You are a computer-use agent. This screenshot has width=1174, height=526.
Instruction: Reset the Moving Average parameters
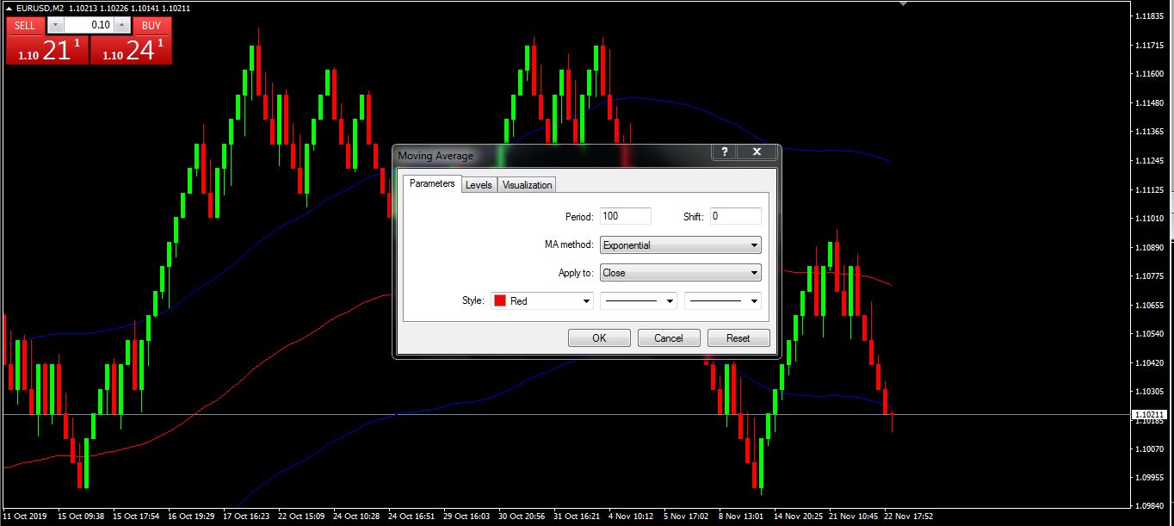pos(738,338)
